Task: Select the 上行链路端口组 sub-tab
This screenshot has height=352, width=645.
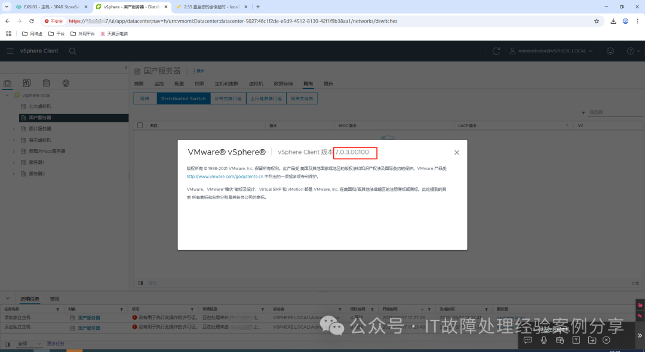Action: pyautogui.click(x=266, y=98)
